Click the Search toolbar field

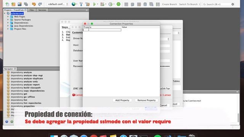tap(218, 4)
